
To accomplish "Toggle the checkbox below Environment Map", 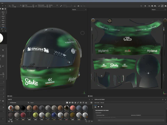I will [x=97, y=117].
